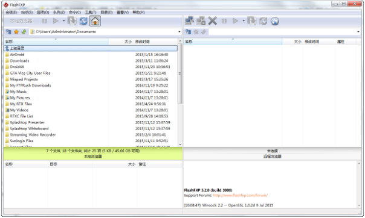Open the Sites (S) menu

(27, 12)
